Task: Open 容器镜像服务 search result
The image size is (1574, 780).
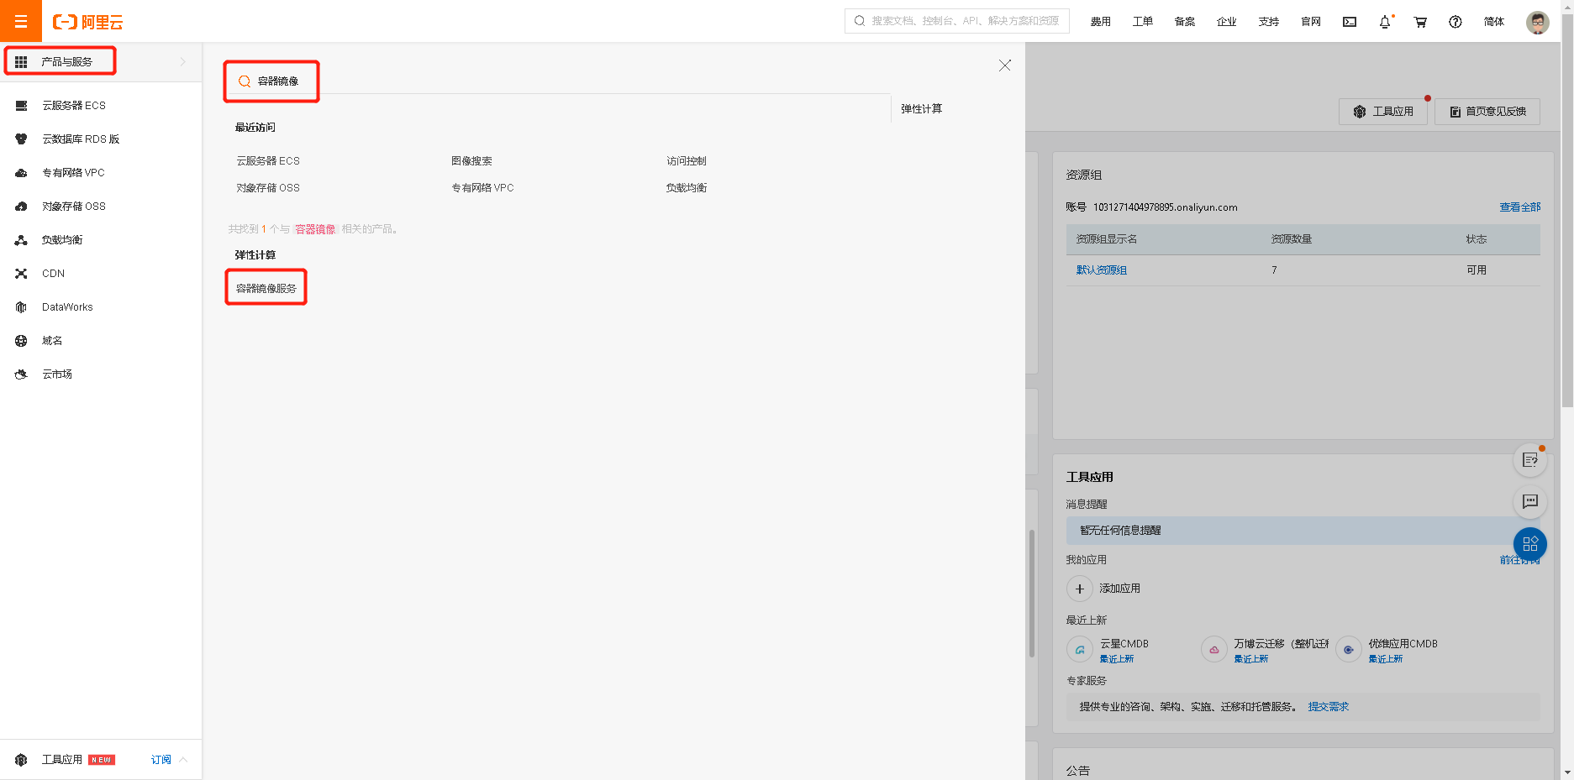Action: pos(266,288)
